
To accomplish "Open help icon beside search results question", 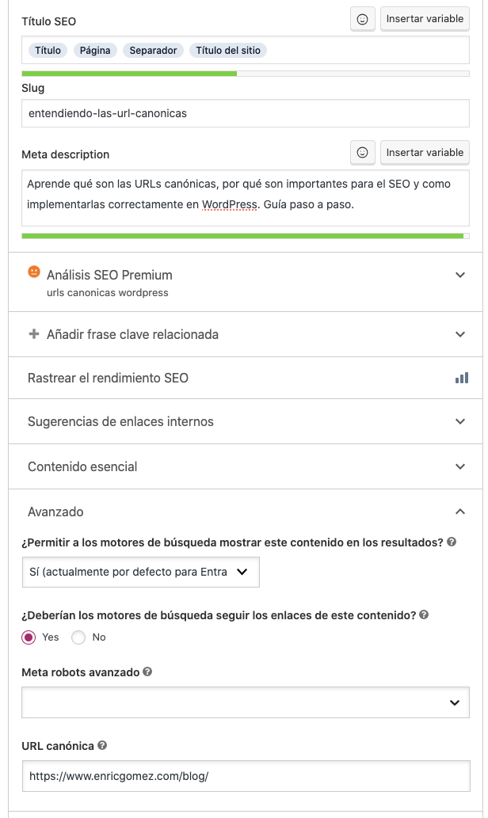I will (x=452, y=542).
